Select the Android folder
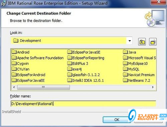The width and height of the screenshot is (167, 127). (x=21, y=52)
